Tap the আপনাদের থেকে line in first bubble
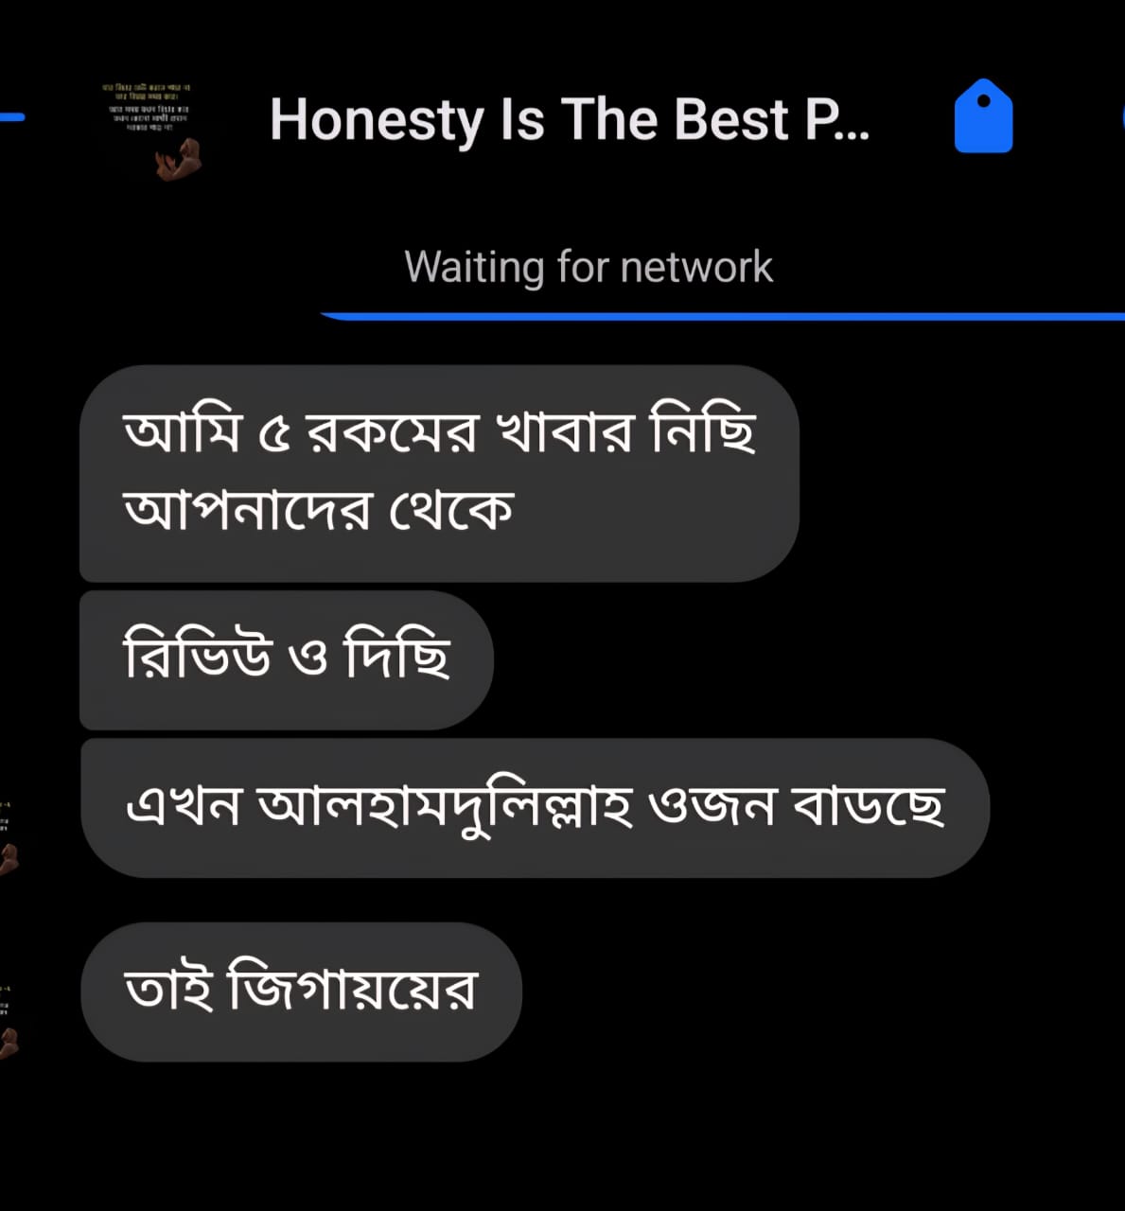This screenshot has width=1125, height=1211. [x=319, y=511]
